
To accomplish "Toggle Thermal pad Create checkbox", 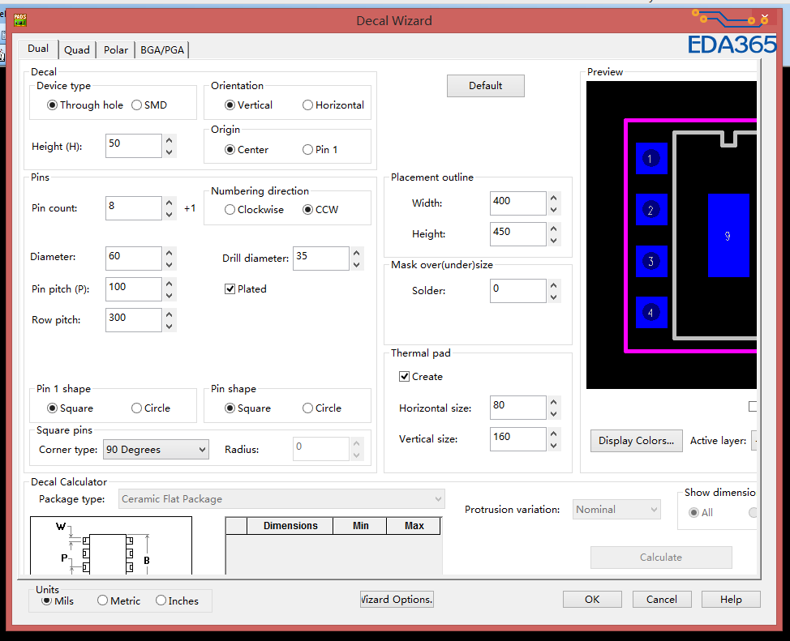I will tap(421, 377).
